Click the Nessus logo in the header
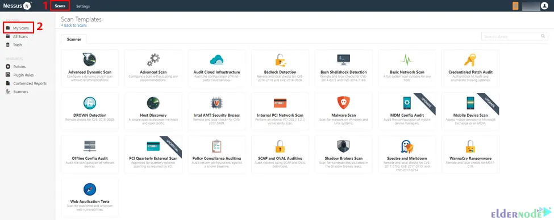This screenshot has width=554, height=220. [x=18, y=6]
